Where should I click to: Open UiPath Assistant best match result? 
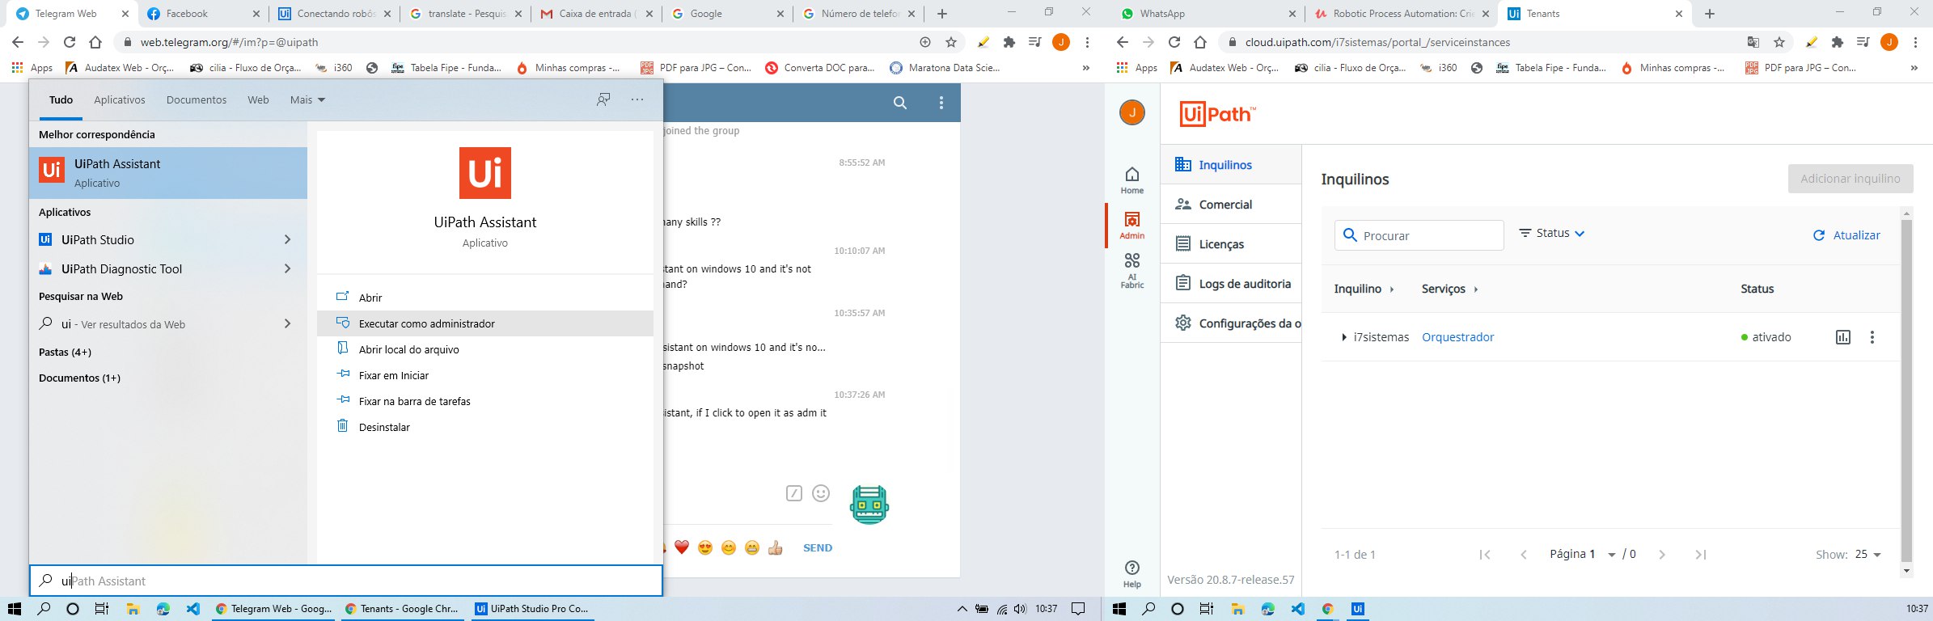168,173
